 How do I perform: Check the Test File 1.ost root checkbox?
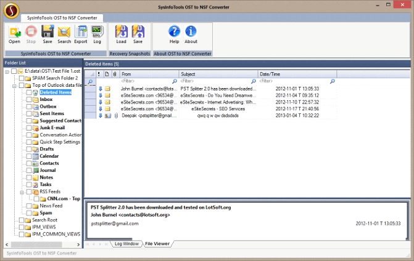[x=14, y=71]
